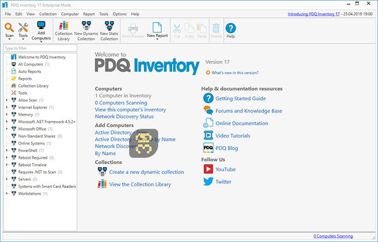
Task: Expand the Reboot Required collection
Action: [x=7, y=158]
